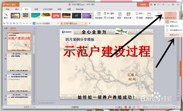Open the 开始 ribbon tab

[7, 9]
